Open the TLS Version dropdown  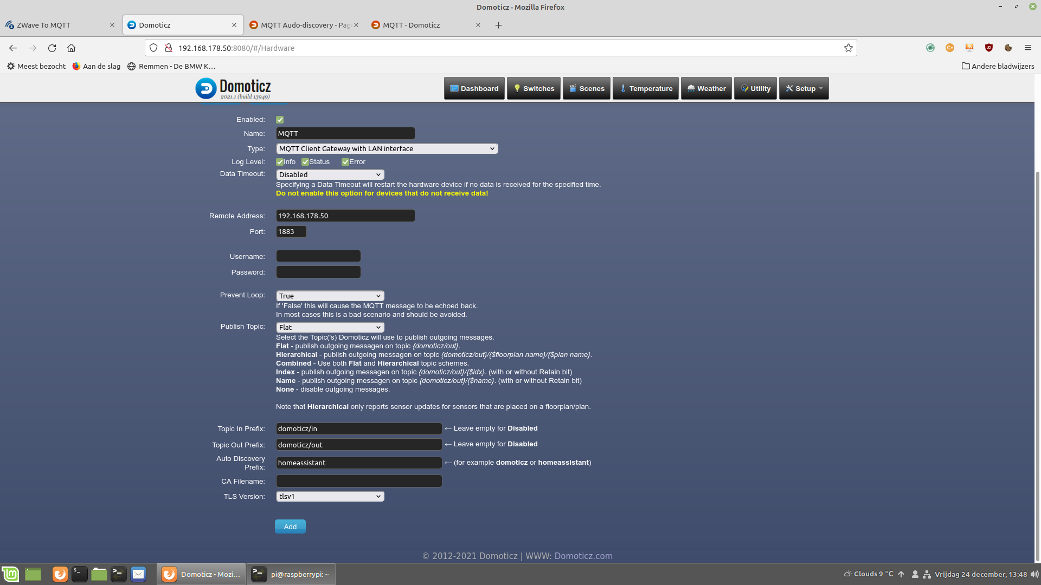click(x=330, y=496)
